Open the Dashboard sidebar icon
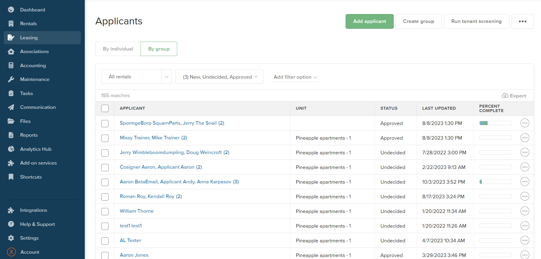The width and height of the screenshot is (541, 259). pos(11,10)
